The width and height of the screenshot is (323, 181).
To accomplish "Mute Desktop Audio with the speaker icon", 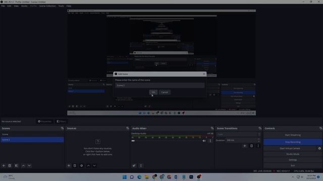I will [x=204, y=141].
